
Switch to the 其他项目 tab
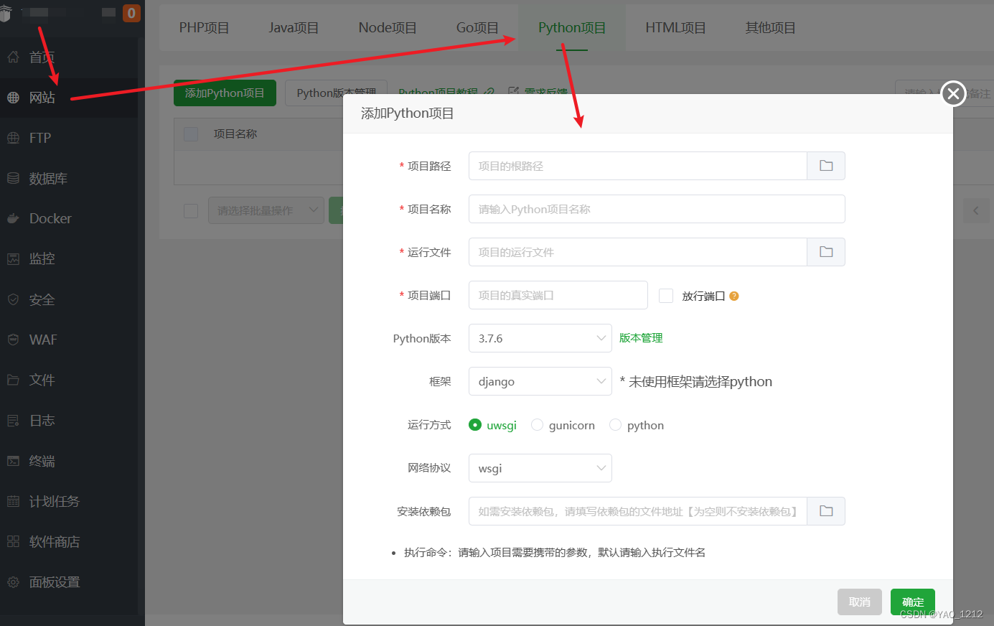(770, 27)
